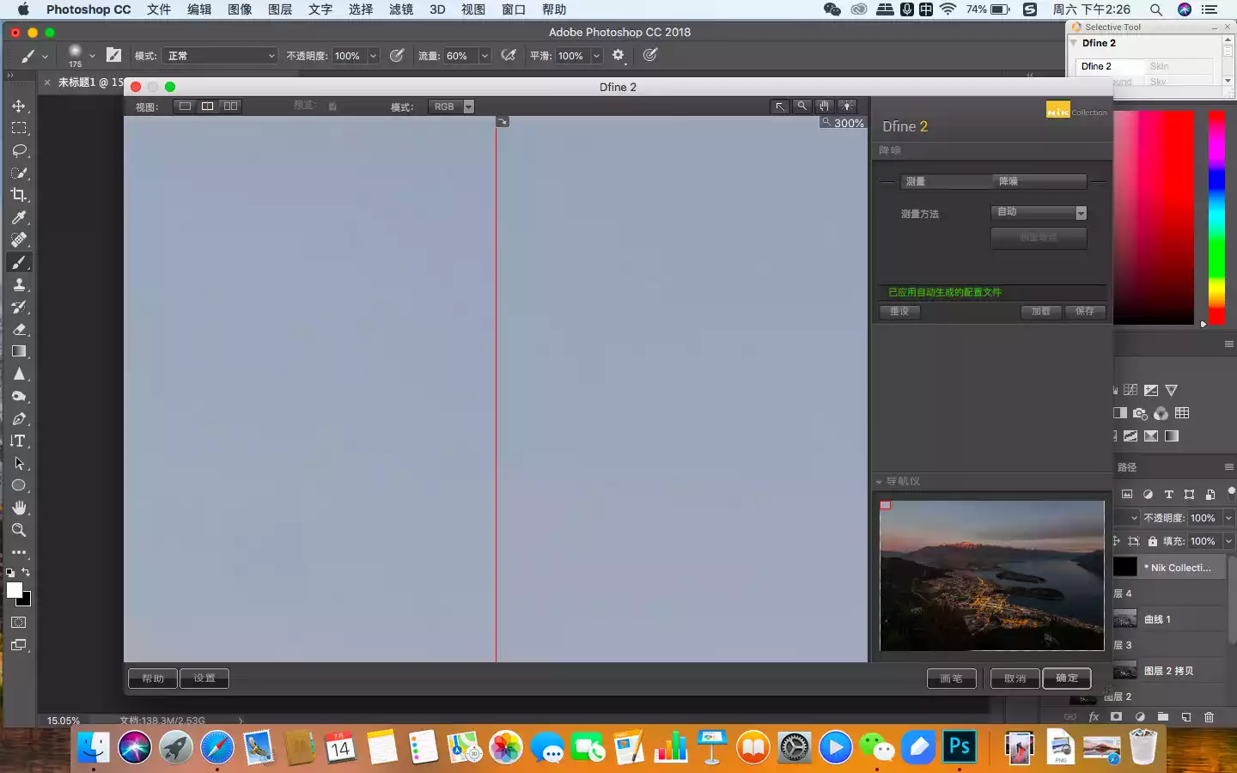Click the navigator landscape thumbnail
This screenshot has height=773, width=1237.
992,575
